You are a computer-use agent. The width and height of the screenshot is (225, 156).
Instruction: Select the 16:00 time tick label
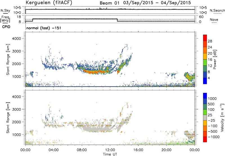tap(138, 150)
